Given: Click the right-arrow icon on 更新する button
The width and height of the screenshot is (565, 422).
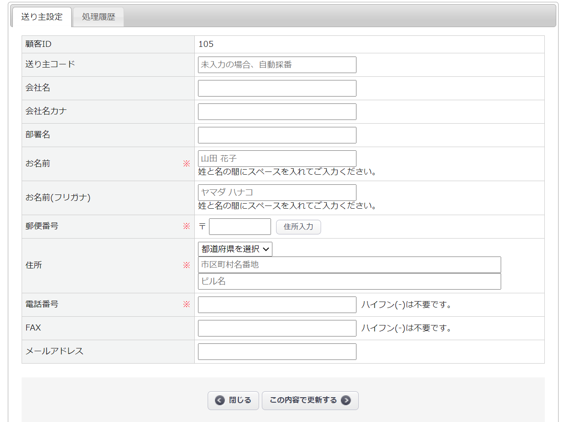Looking at the screenshot, I should pos(346,400).
